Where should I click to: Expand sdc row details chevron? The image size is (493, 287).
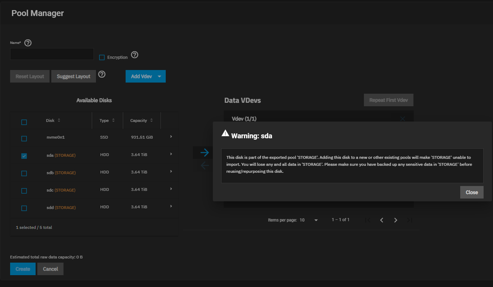(x=171, y=189)
